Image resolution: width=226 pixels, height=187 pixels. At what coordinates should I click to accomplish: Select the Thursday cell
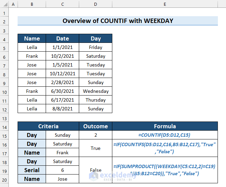[x=96, y=100]
